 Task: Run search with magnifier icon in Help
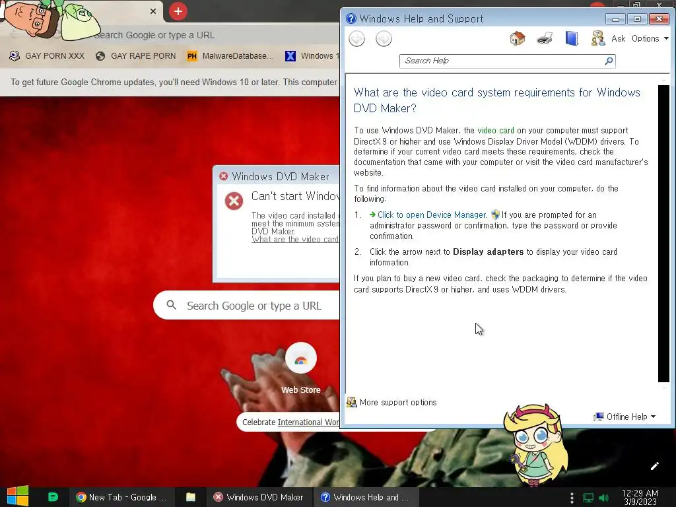pyautogui.click(x=609, y=61)
